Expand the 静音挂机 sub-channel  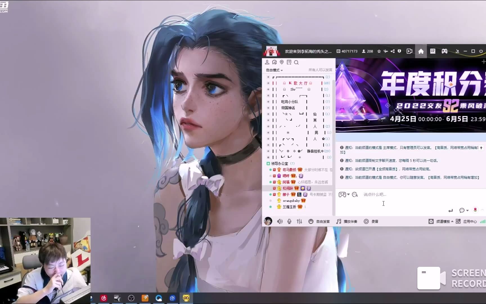point(268,151)
